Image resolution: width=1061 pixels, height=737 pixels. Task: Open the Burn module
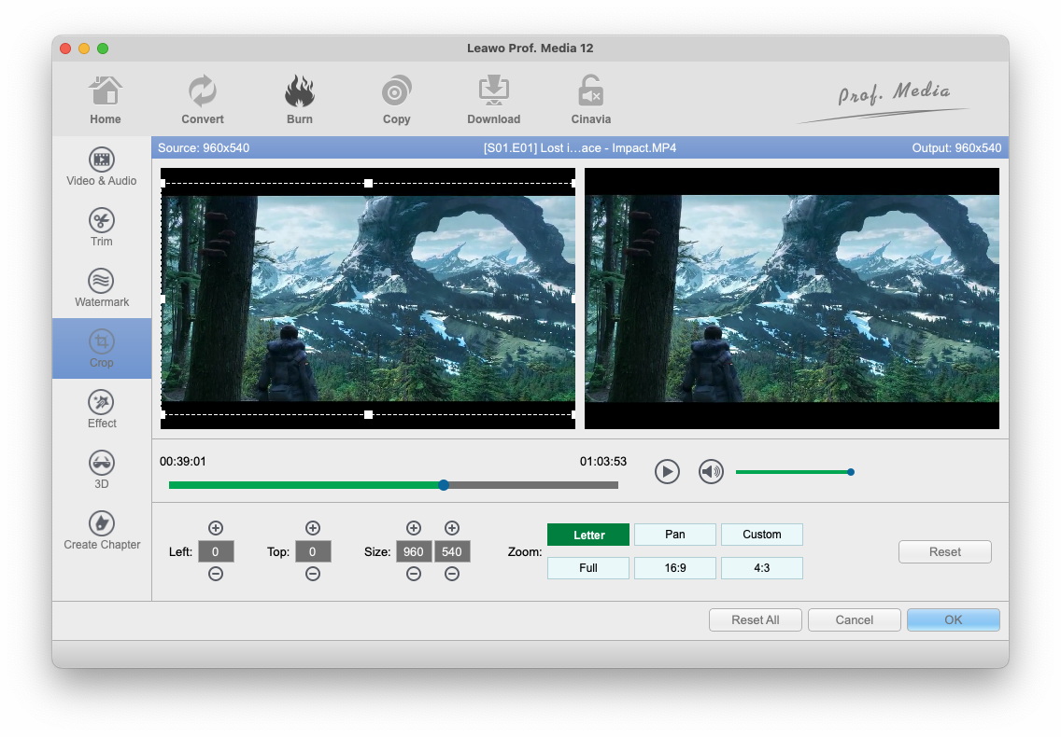coord(299,100)
